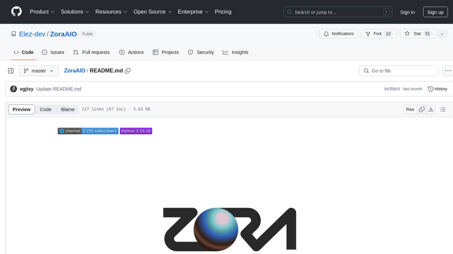Open the Update README.md commit message

coord(59,89)
